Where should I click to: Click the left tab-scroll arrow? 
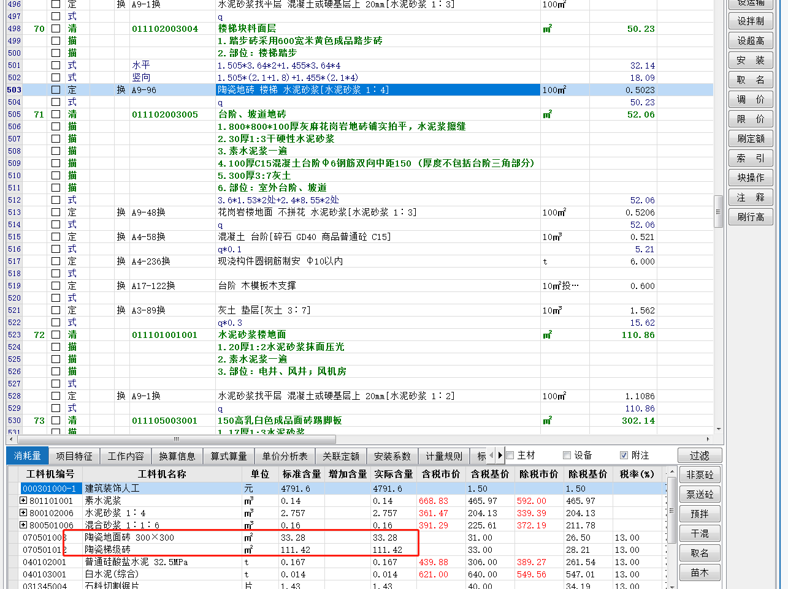[x=491, y=456]
